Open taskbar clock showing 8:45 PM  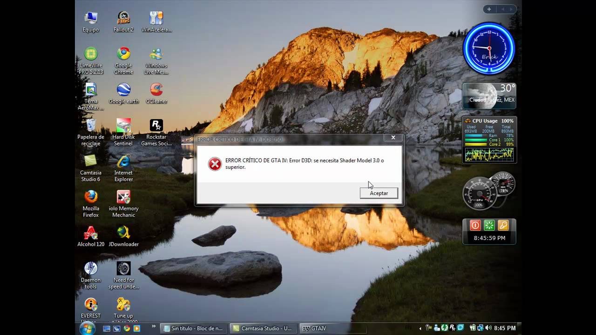[x=505, y=328]
